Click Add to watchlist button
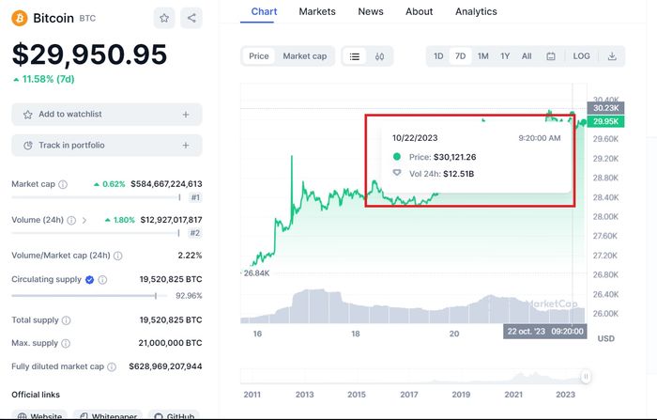Screen dimensions: 657x420 coord(106,115)
